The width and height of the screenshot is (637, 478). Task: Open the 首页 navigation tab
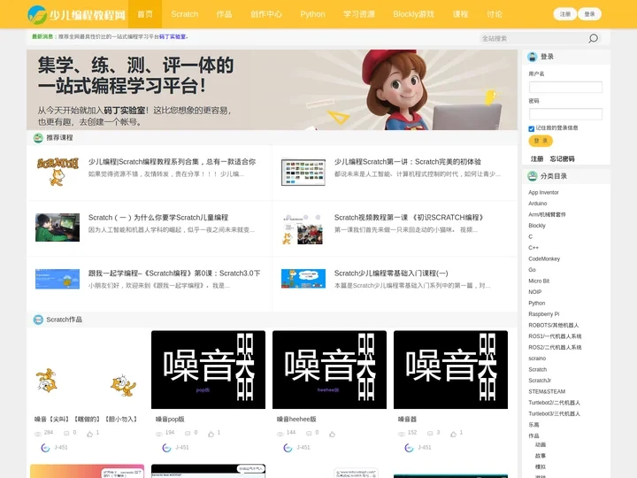(145, 14)
